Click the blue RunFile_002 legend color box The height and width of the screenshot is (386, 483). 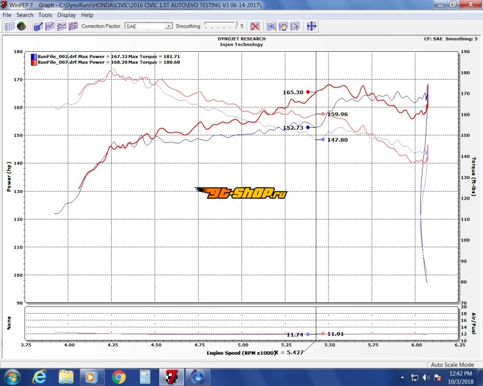34,56
